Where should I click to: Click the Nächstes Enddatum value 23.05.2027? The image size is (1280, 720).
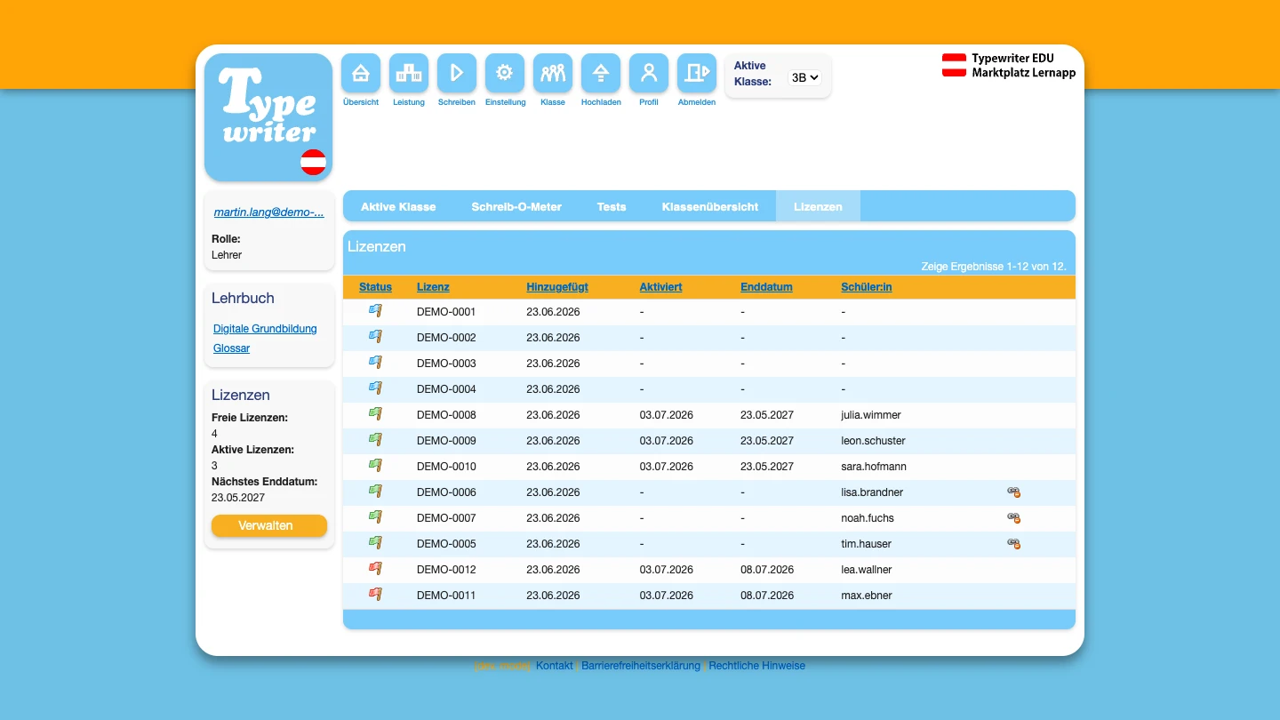(x=238, y=498)
